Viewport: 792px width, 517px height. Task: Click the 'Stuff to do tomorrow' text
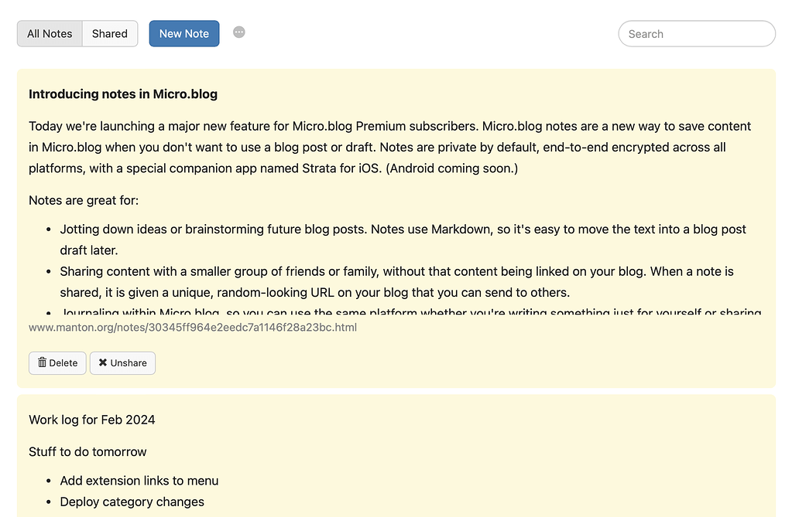pos(87,451)
